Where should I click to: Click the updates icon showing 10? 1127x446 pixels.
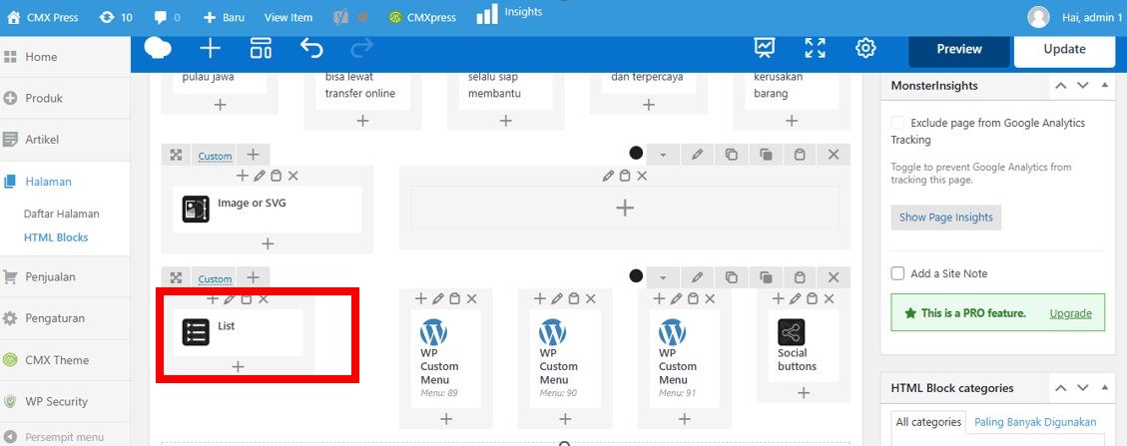tap(115, 17)
